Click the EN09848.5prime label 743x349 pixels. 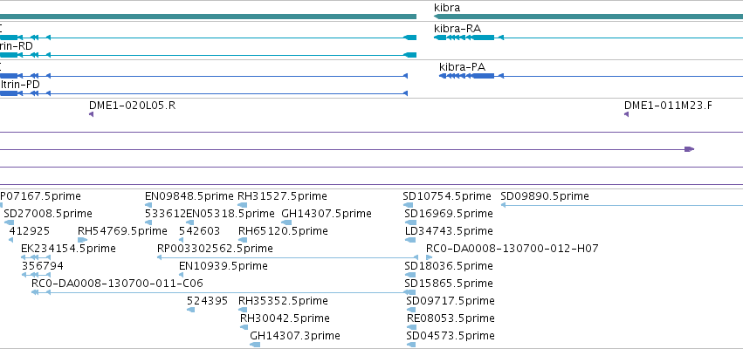pos(189,196)
